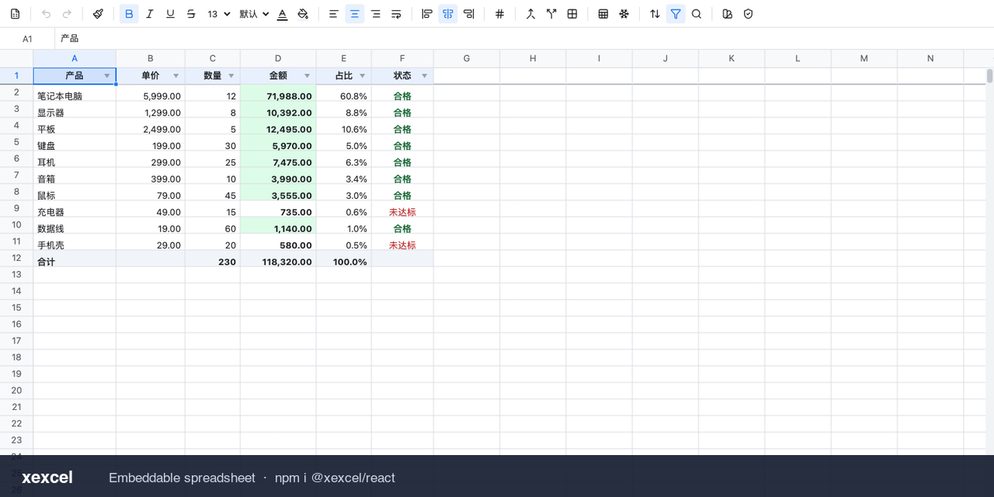Open the cell borders grid icon
This screenshot has width=994, height=497.
click(x=572, y=14)
